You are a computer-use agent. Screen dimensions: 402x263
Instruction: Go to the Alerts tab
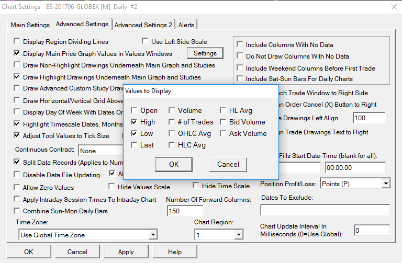[x=186, y=25]
